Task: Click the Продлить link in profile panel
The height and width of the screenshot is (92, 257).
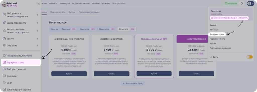Action: click(x=243, y=18)
